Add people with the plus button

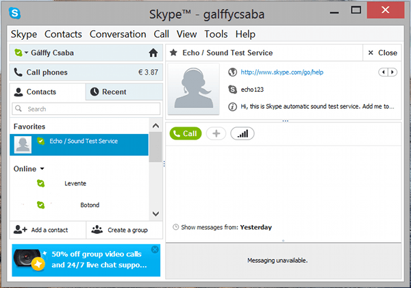click(216, 133)
